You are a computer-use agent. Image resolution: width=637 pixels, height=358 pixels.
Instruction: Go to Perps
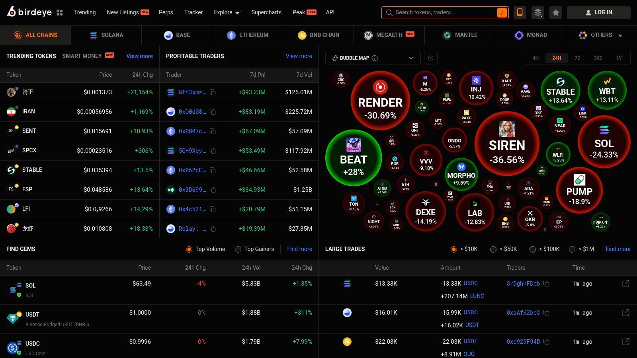click(166, 12)
